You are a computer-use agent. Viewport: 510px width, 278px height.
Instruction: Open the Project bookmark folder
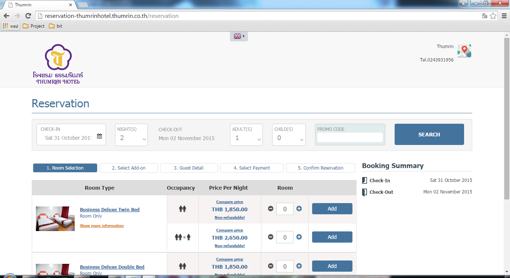[34, 26]
